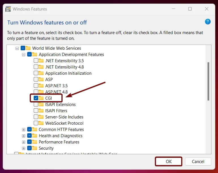Viewport: 218px width, 173px height.
Task: Open the help question mark icon
Action: pyautogui.click(x=208, y=22)
